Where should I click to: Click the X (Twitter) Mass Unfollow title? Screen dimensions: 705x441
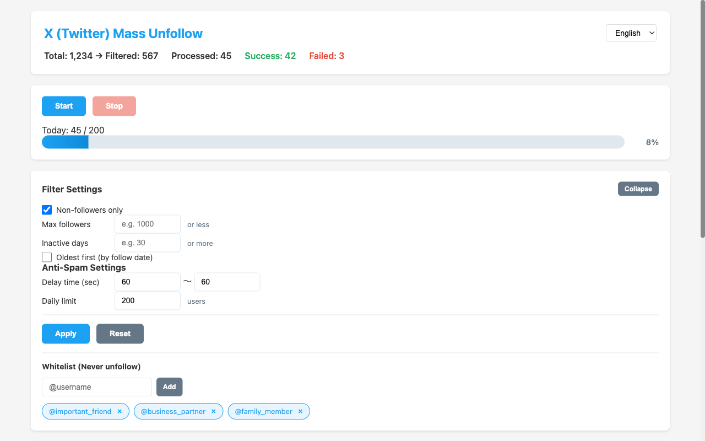[123, 34]
